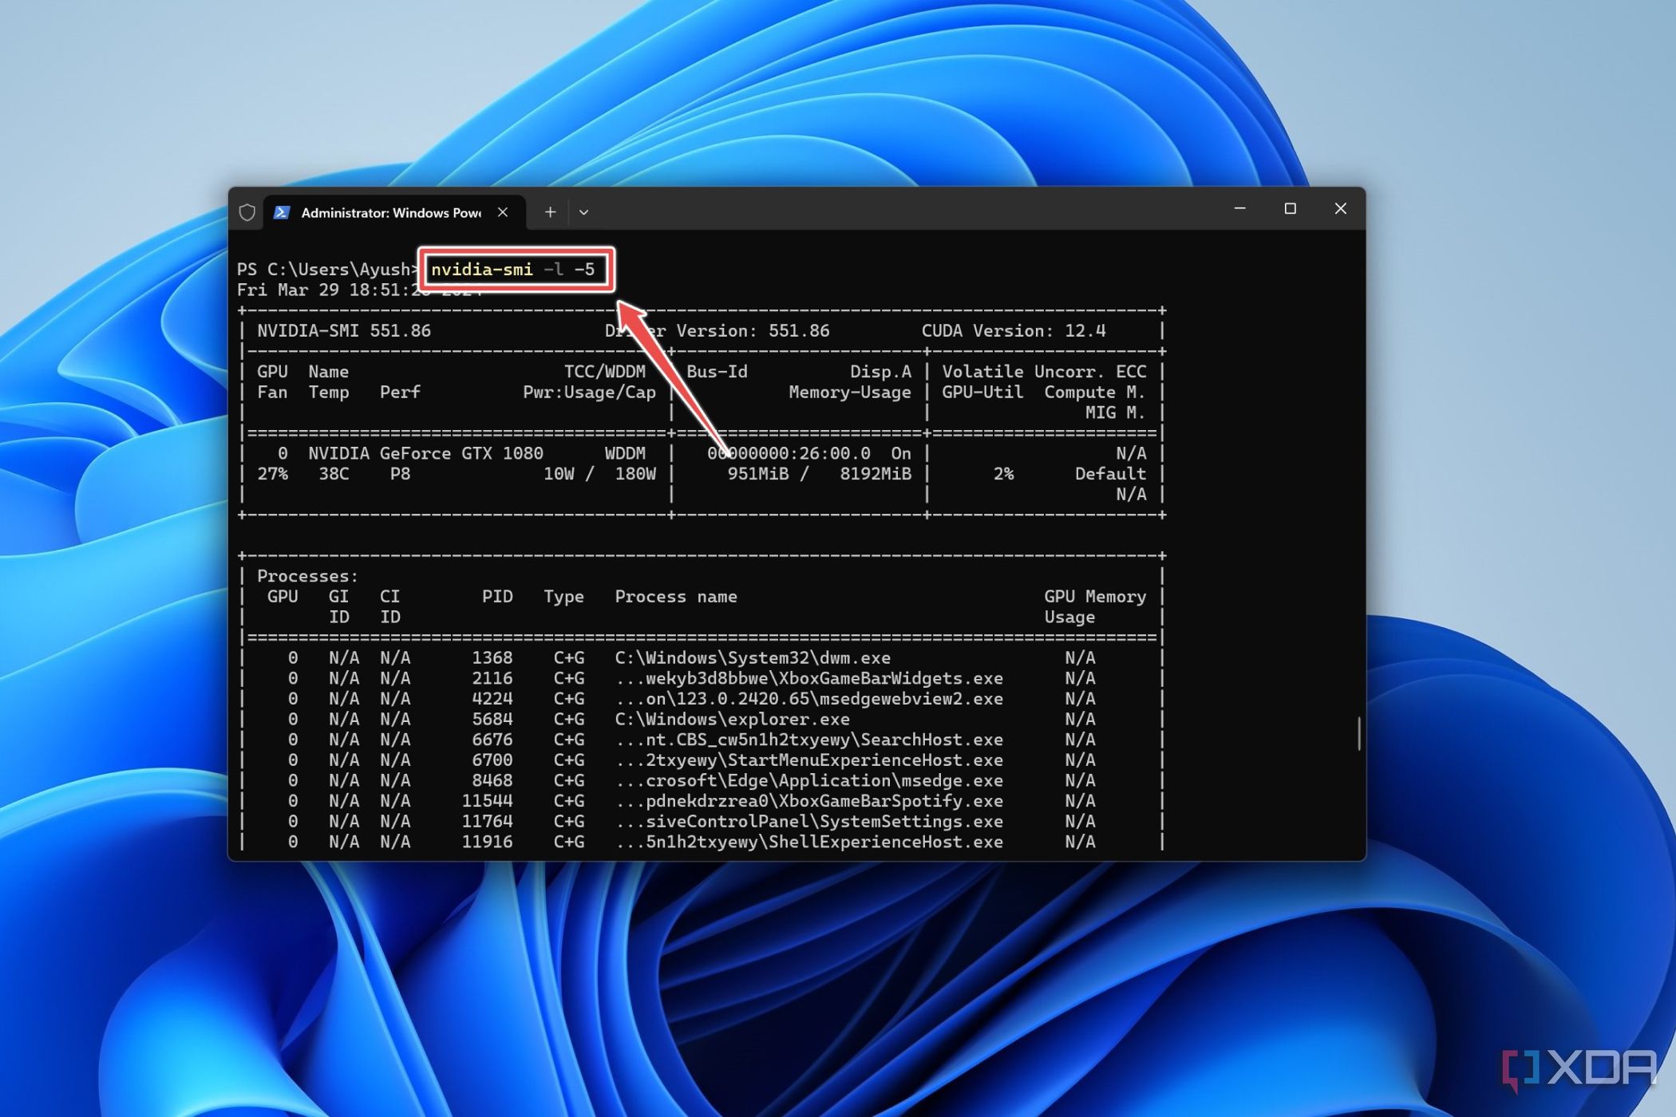The width and height of the screenshot is (1676, 1117).
Task: Click the SystemSettings.exe process entry
Action: pyautogui.click(x=809, y=822)
